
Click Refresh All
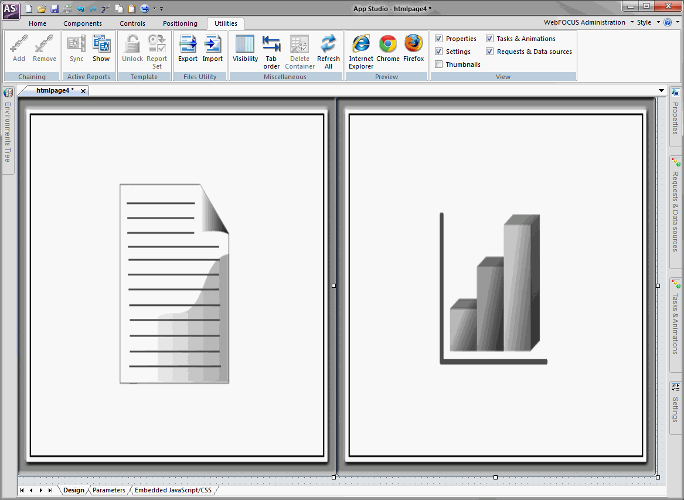[x=328, y=52]
